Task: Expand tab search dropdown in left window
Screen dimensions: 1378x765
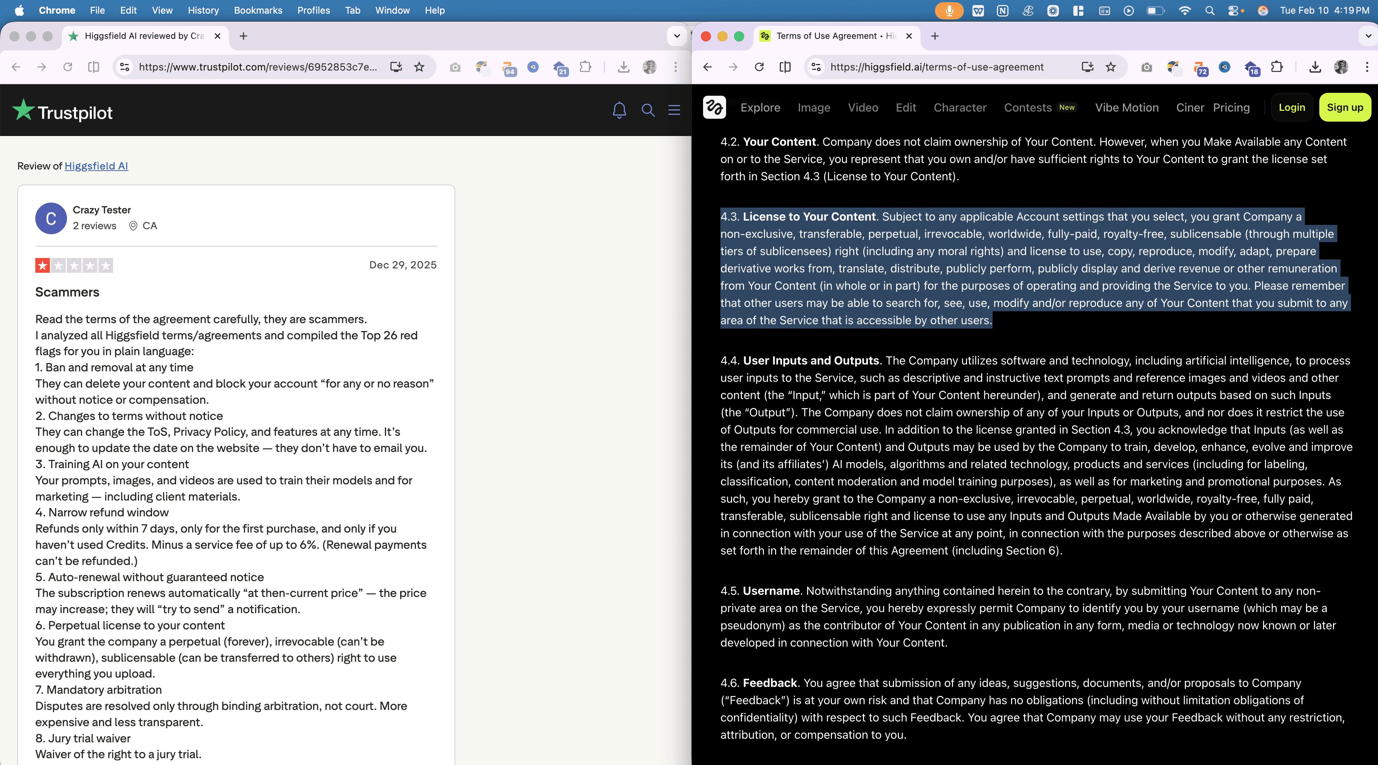Action: (677, 36)
